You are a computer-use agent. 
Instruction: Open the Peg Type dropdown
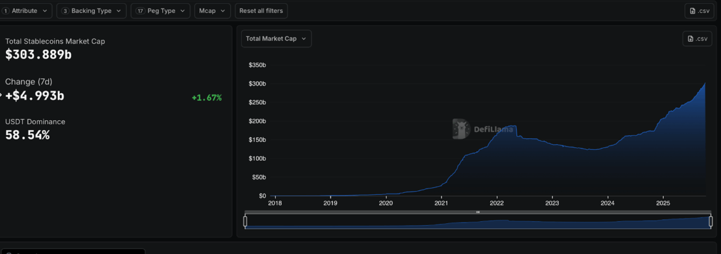(x=160, y=11)
